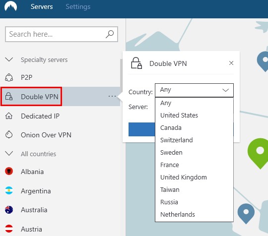Click the Search here input field
Screen dimensions: 268x236
[x=56, y=34]
